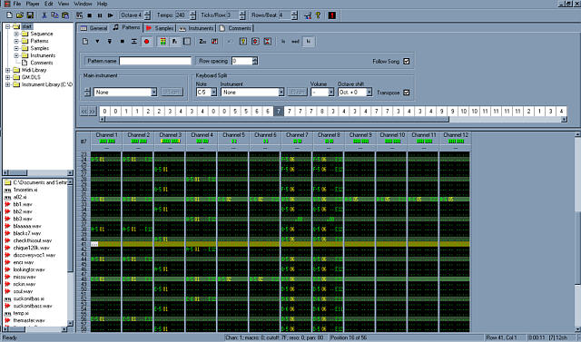Open chord editor icon in pattern toolbar
581x342 pixels.
[x=214, y=42]
